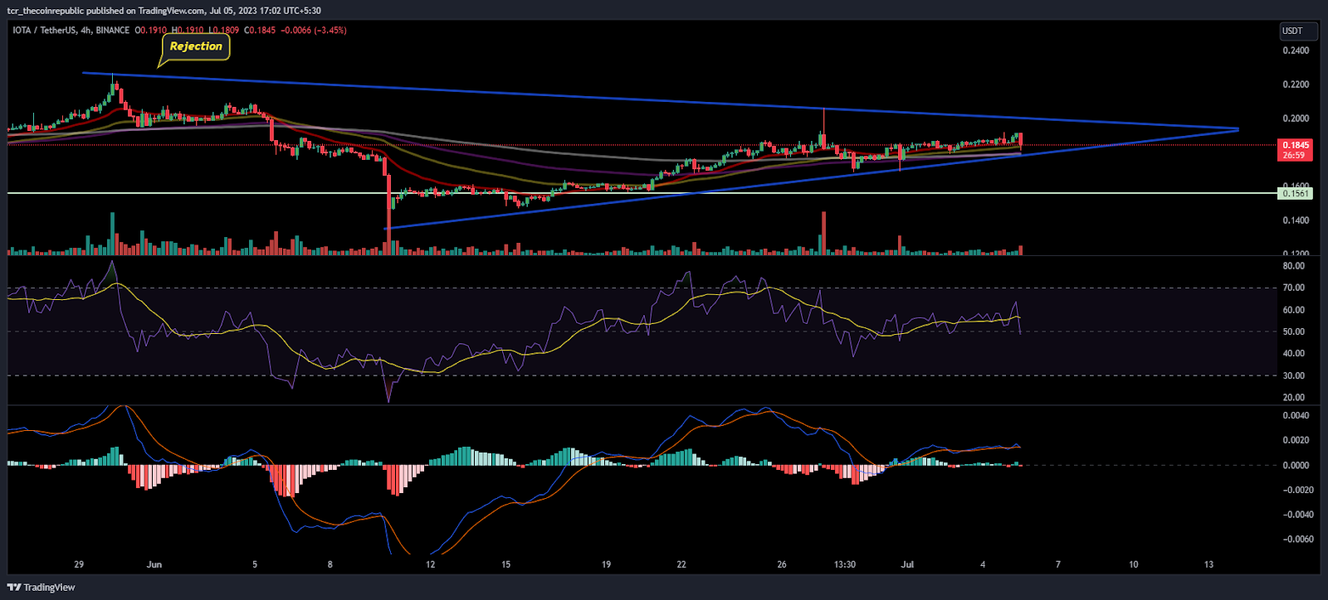This screenshot has height=600, width=1328.
Task: Click the RSI 60.00 axis label
Action: [1293, 310]
